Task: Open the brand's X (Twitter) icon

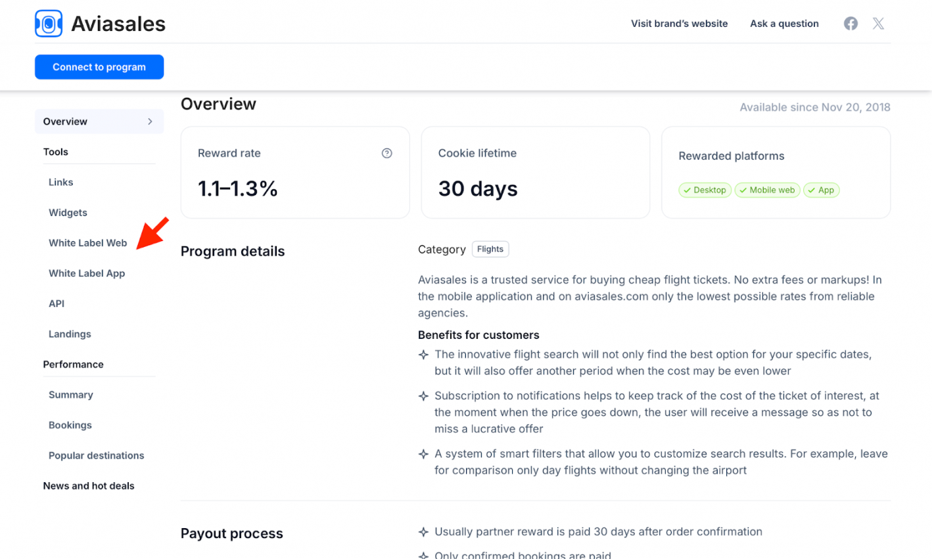Action: click(878, 24)
